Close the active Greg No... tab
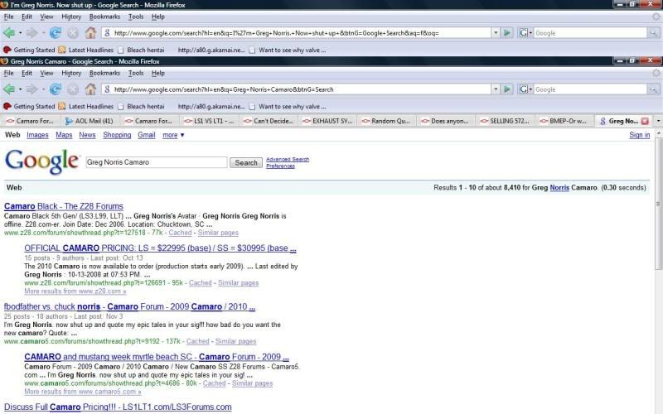 [646, 121]
